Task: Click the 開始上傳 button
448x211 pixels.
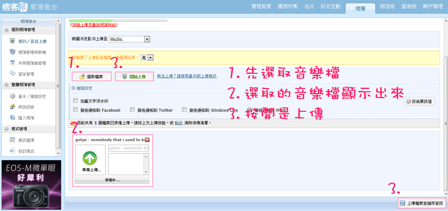Action: tap(134, 77)
